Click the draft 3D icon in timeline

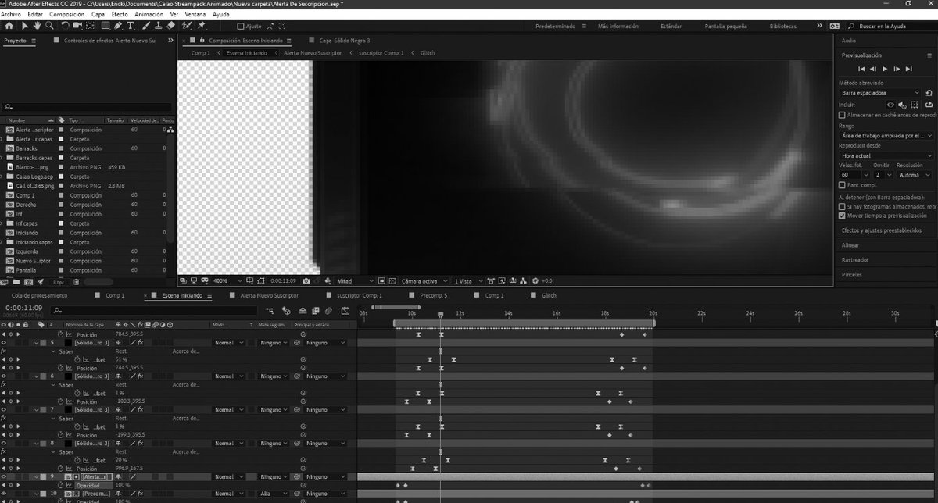(x=286, y=311)
